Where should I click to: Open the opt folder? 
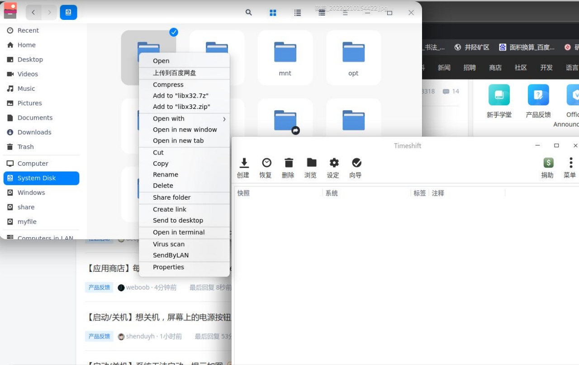(x=353, y=58)
